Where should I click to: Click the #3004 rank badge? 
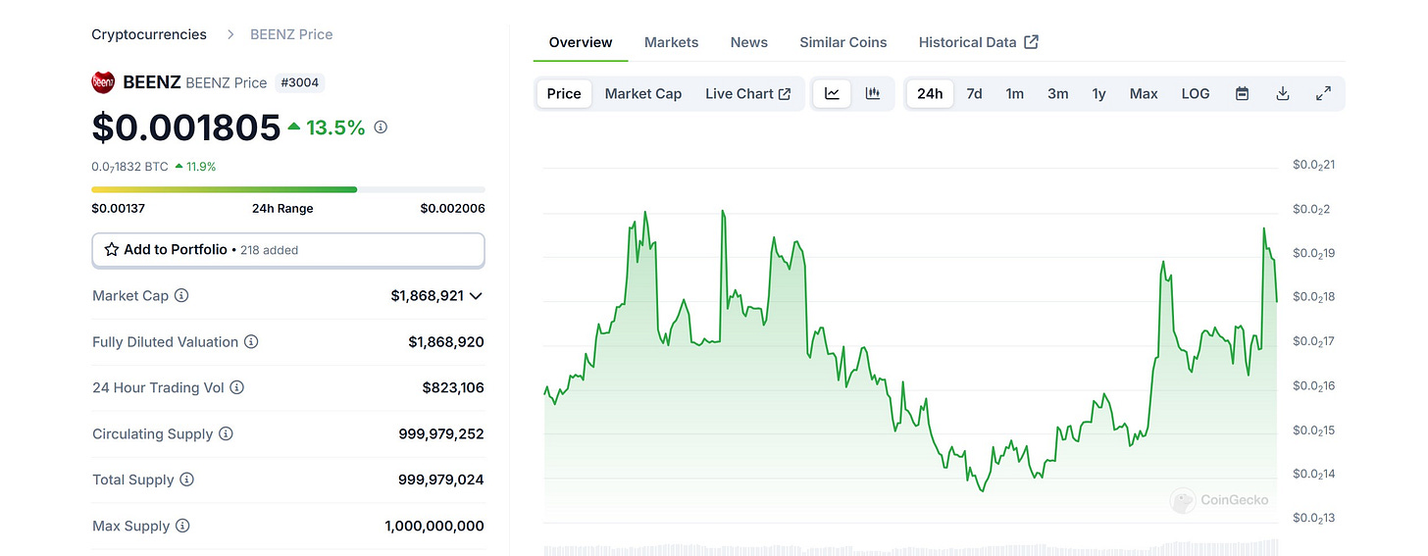click(299, 82)
